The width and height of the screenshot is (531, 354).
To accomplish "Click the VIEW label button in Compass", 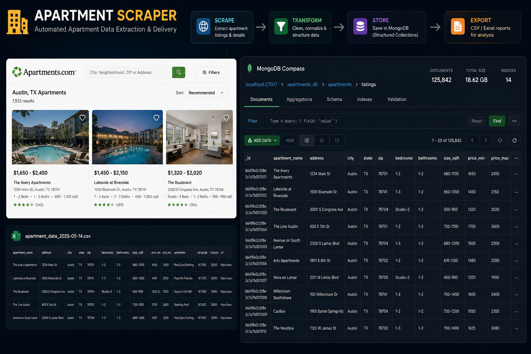I will point(290,140).
